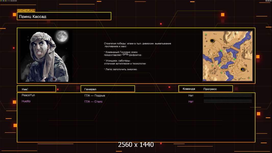Image resolution: width=272 pixels, height=153 pixels.
Task: Click the GENERAL label badge
Action: 26,11
